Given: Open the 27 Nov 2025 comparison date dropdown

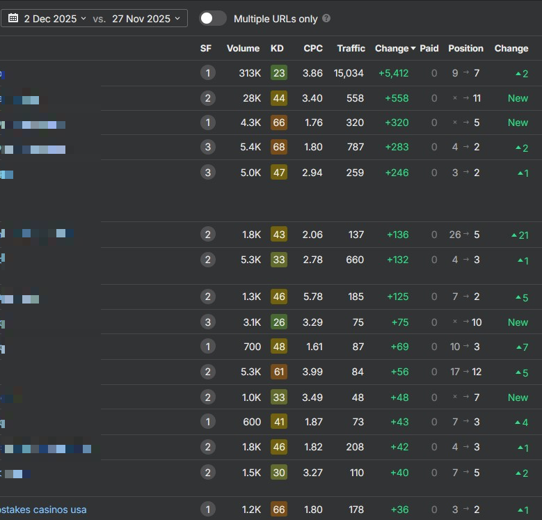Looking at the screenshot, I should 146,19.
